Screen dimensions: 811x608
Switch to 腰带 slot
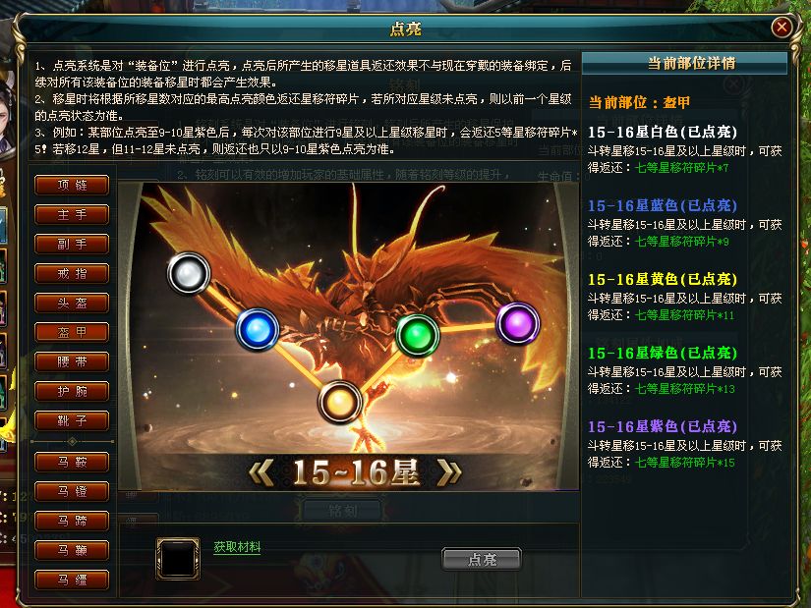pyautogui.click(x=72, y=361)
